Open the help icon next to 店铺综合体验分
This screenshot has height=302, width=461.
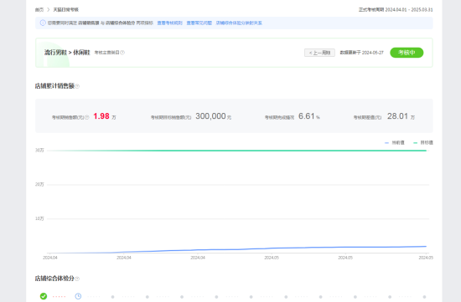(x=77, y=279)
